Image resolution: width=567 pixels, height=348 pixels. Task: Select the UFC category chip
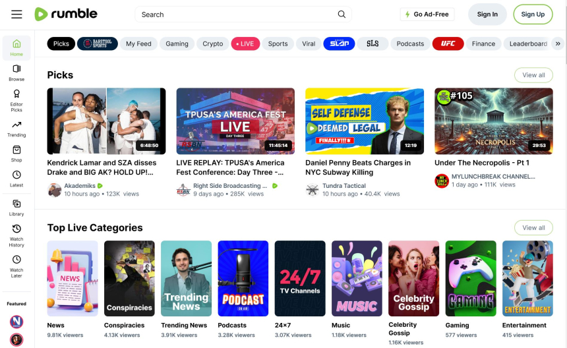click(448, 43)
